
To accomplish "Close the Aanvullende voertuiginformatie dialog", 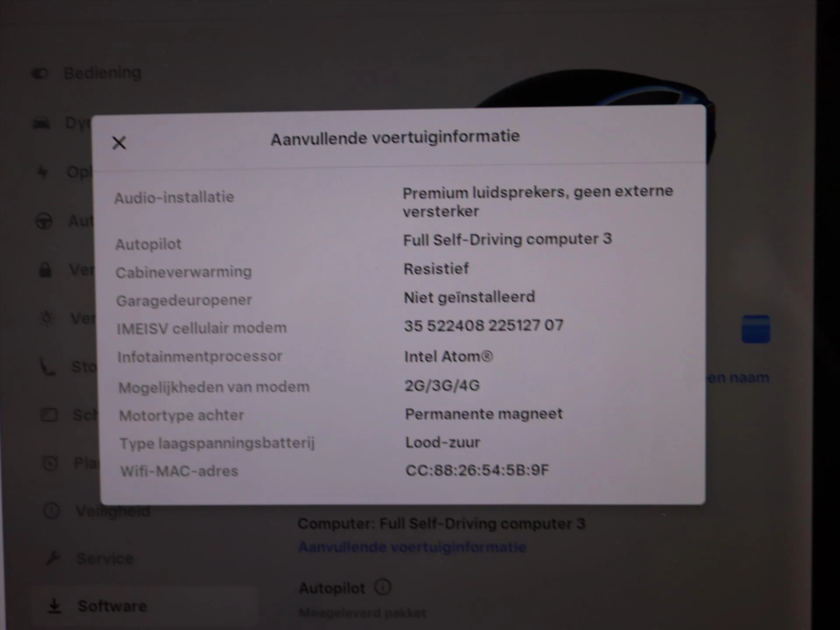I will 119,143.
